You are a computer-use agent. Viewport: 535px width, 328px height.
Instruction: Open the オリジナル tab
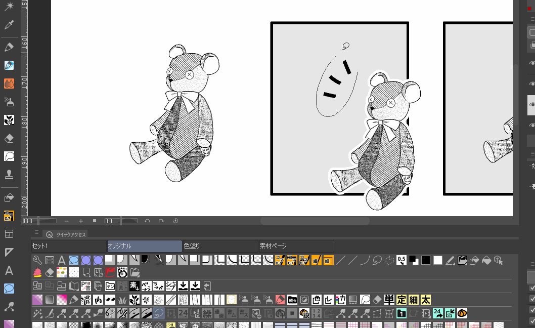[145, 246]
